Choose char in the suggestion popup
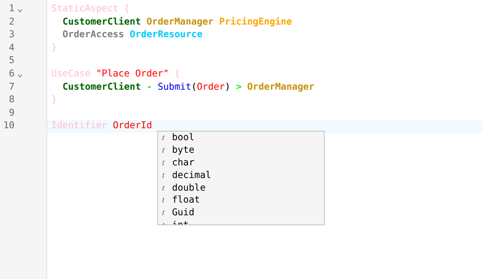 (x=241, y=162)
